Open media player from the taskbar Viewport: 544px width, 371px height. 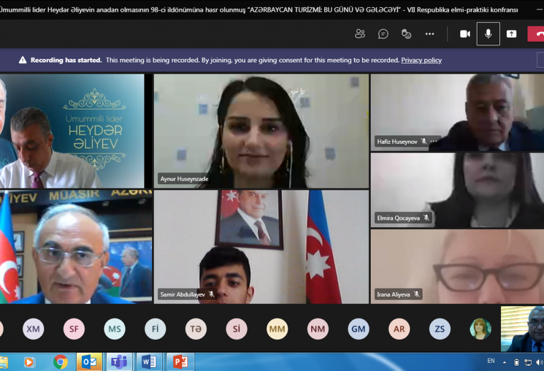point(29,362)
